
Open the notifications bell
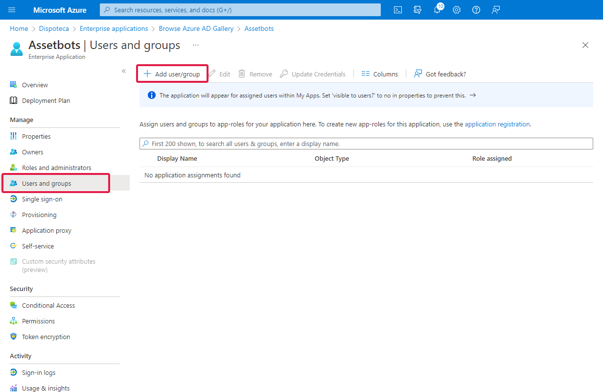437,10
